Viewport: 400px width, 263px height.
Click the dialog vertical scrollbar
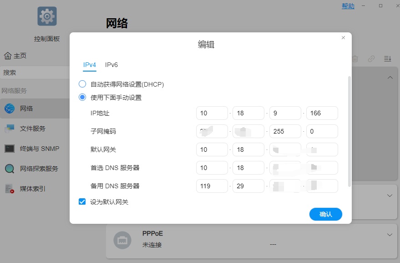pyautogui.click(x=349, y=131)
